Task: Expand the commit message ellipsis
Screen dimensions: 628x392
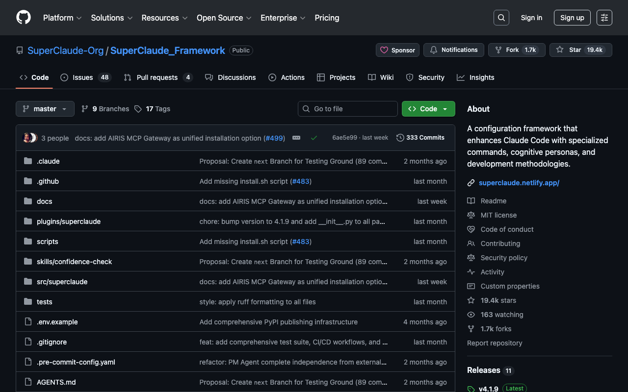Action: (x=296, y=138)
